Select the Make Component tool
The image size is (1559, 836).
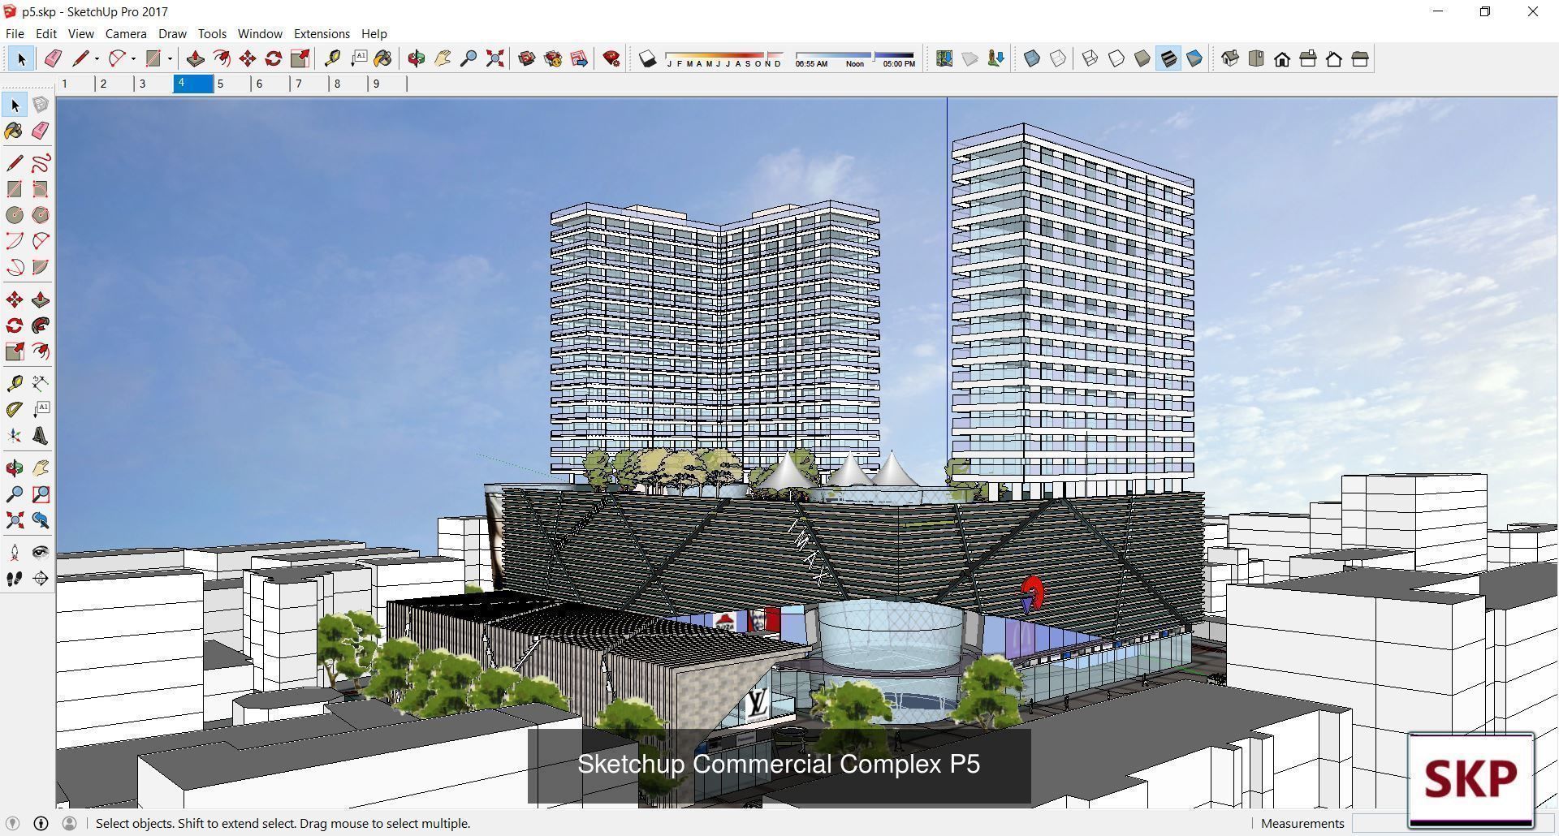[x=41, y=105]
